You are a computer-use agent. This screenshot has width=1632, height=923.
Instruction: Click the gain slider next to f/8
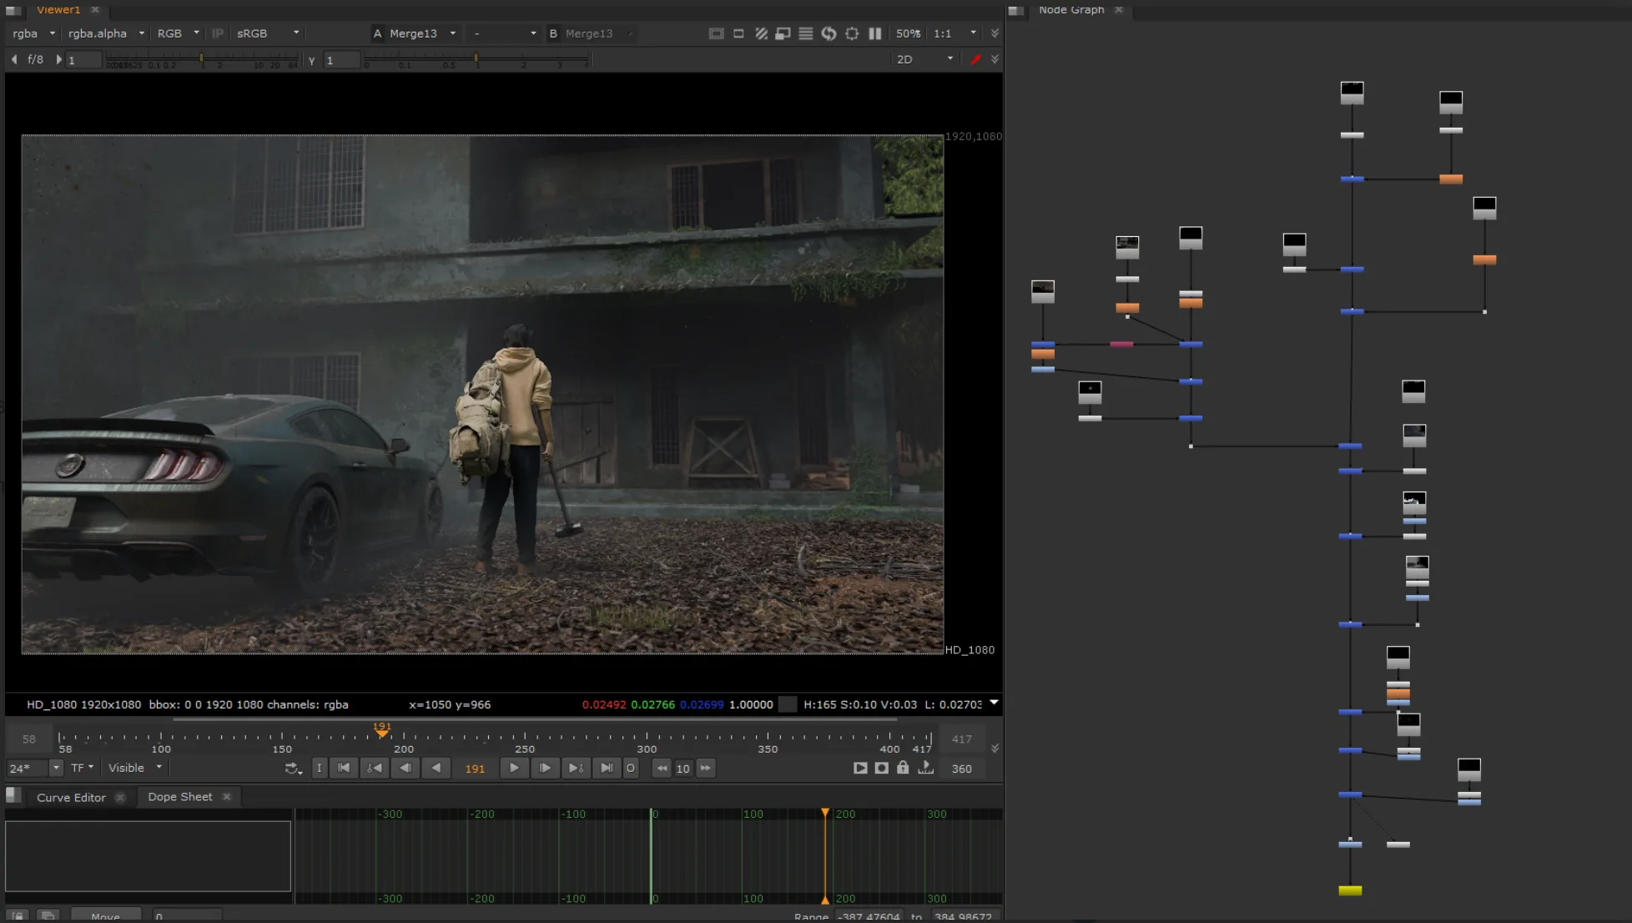pos(201,60)
